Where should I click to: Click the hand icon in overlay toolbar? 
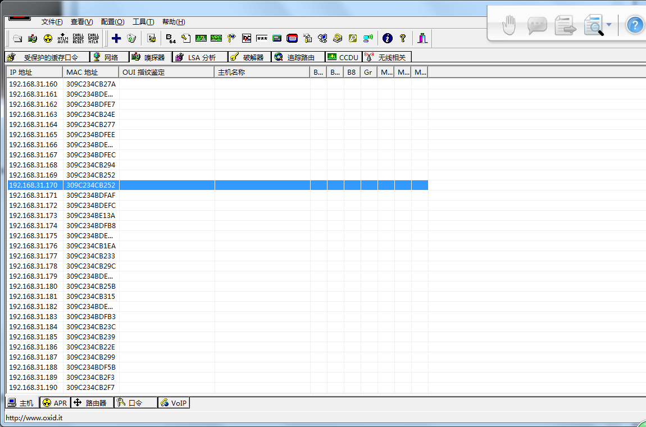point(509,25)
